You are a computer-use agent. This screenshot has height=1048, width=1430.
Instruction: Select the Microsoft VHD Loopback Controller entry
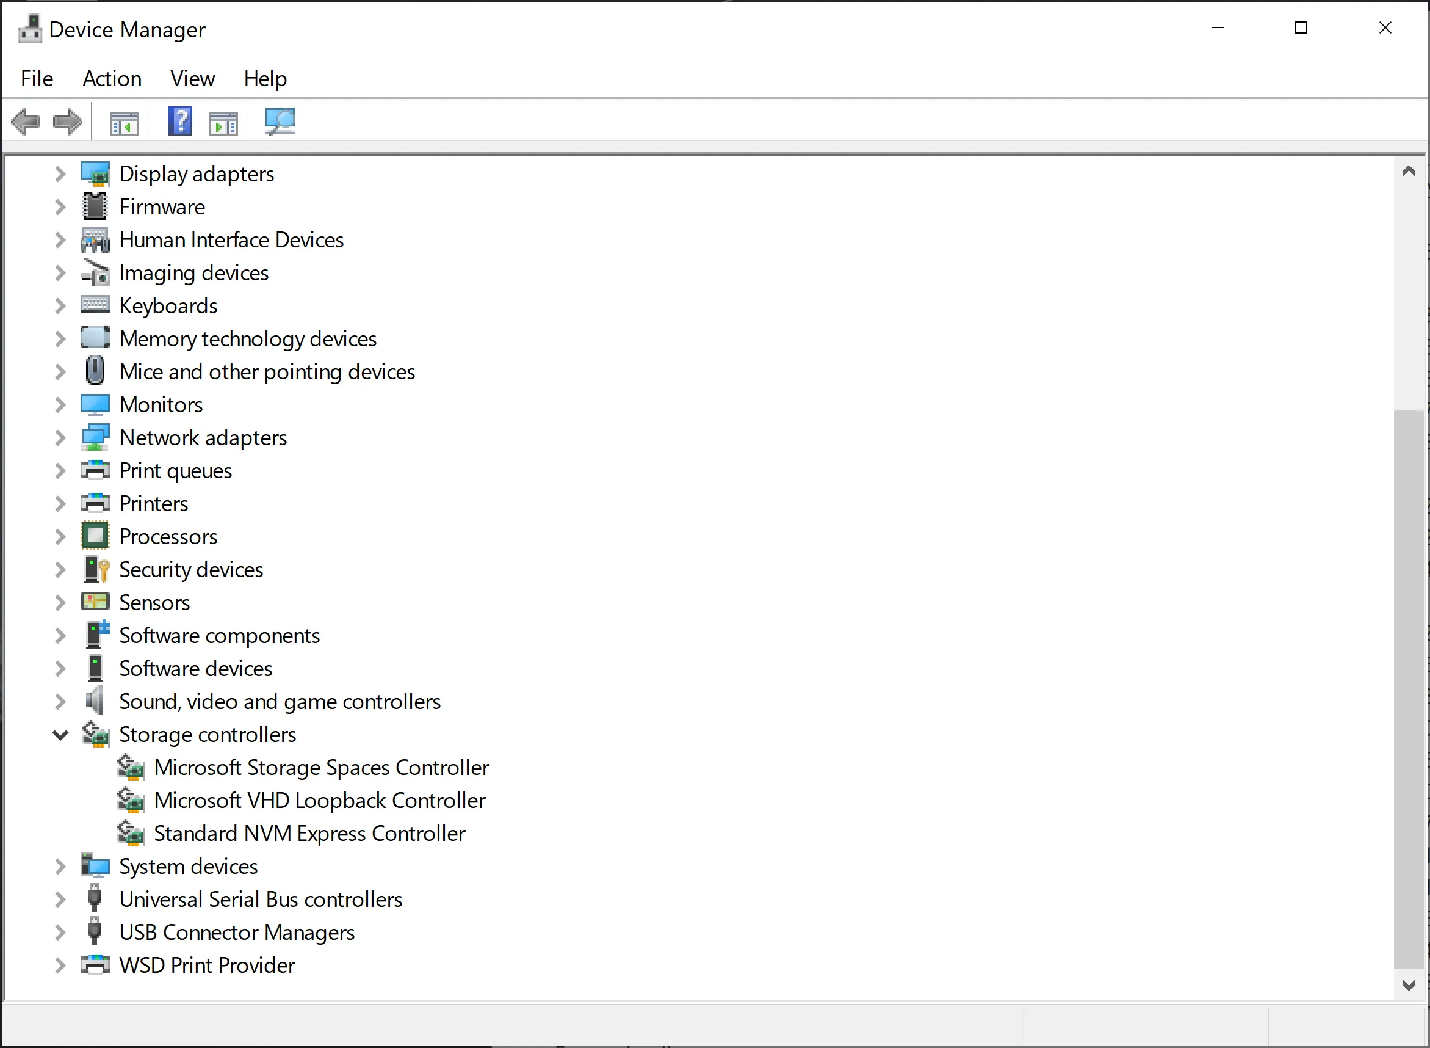point(319,800)
